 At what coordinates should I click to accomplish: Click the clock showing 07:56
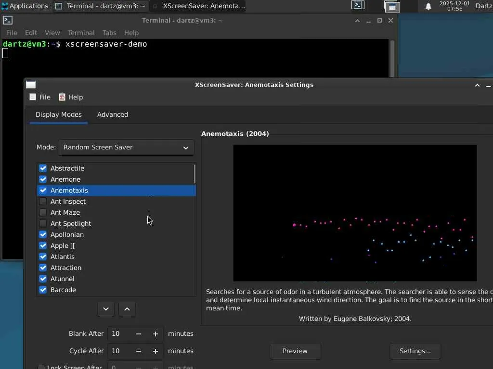pyautogui.click(x=454, y=6)
